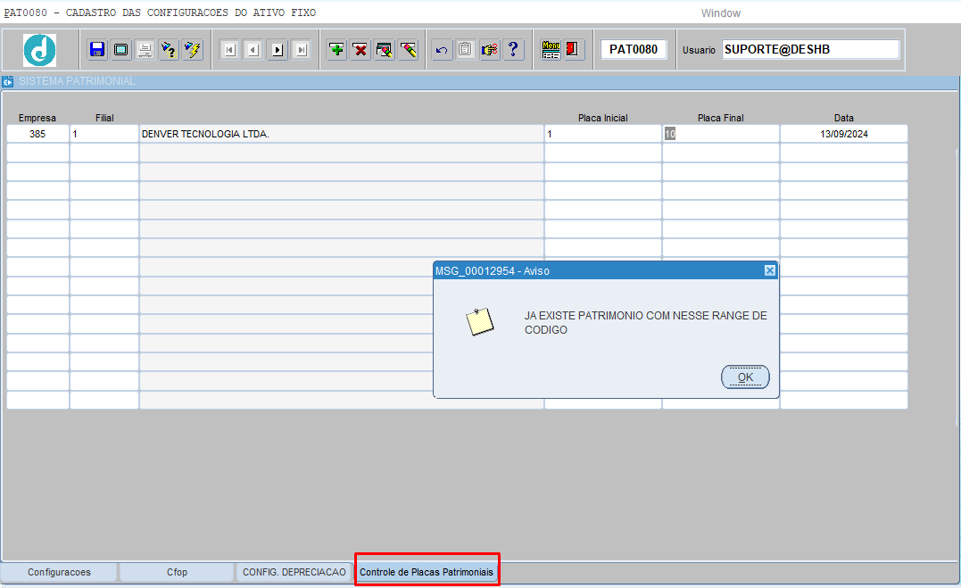961x588 pixels.
Task: Click the notepad icon in the warning dialog
Action: click(x=479, y=321)
